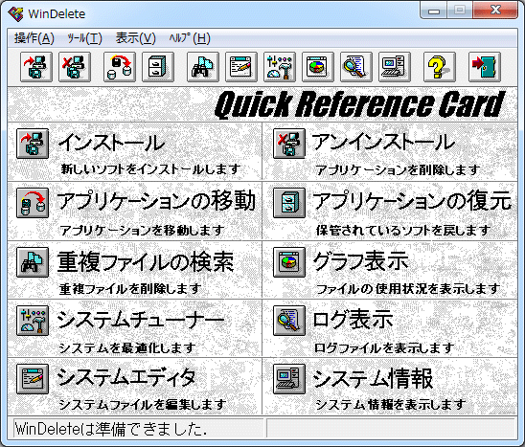Click the システムファイルを編集します description
This screenshot has height=447, width=525.
click(x=143, y=405)
